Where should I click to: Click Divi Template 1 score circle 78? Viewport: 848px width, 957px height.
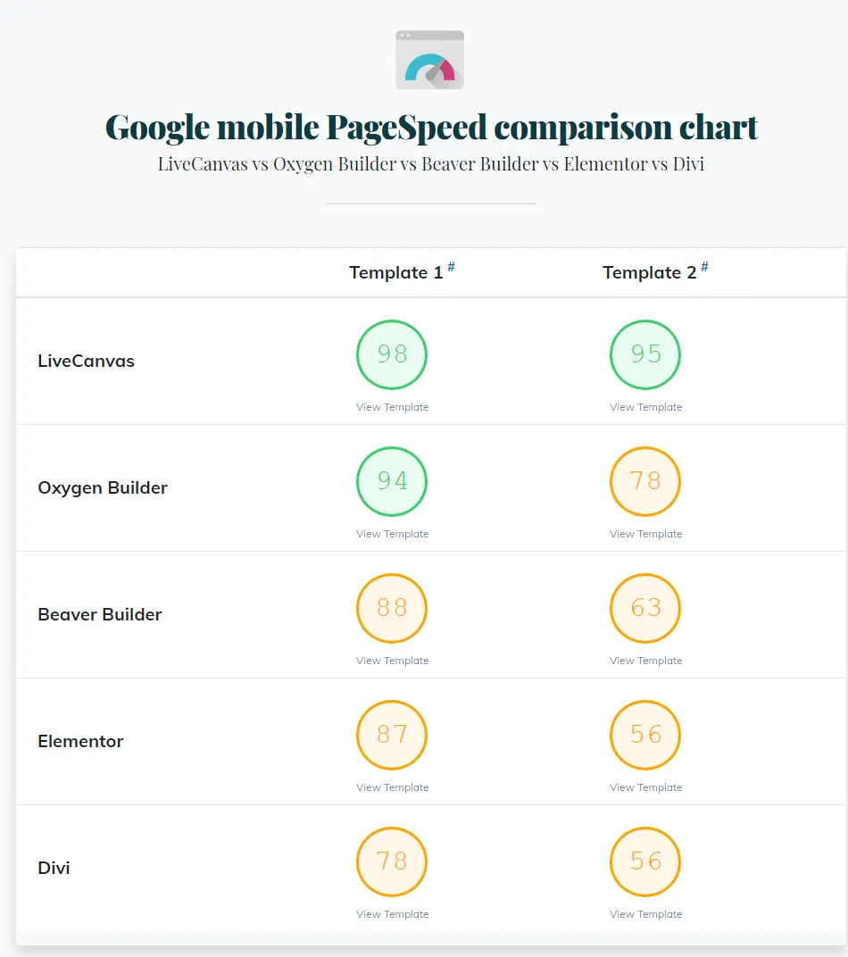coord(392,861)
